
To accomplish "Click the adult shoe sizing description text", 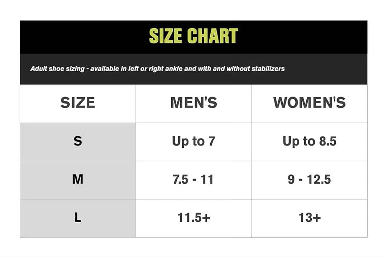I will (x=157, y=68).
